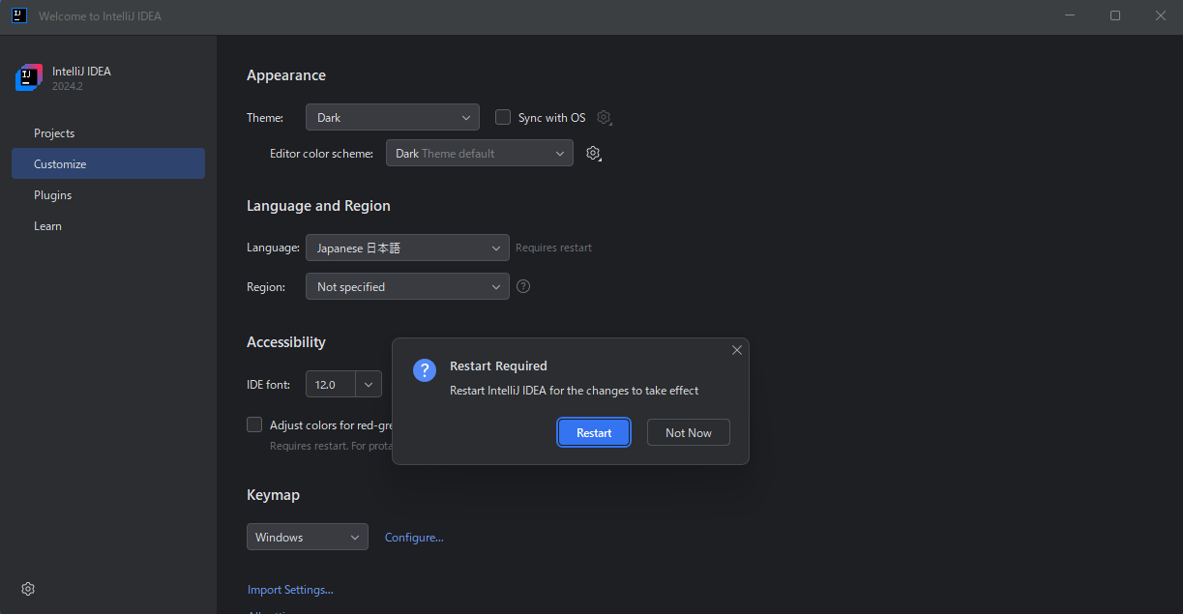1183x614 pixels.
Task: Open IDE font size dropdown arrow
Action: [x=369, y=384]
